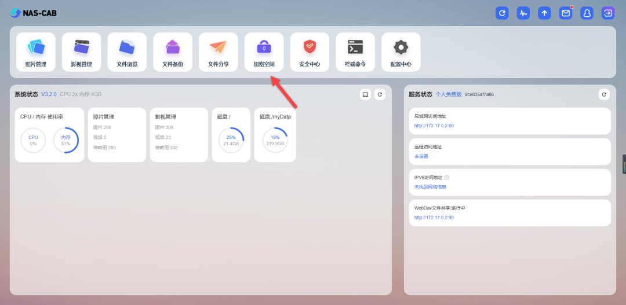The width and height of the screenshot is (626, 305).
Task: Click the V3.2.0 version label
Action: click(49, 94)
